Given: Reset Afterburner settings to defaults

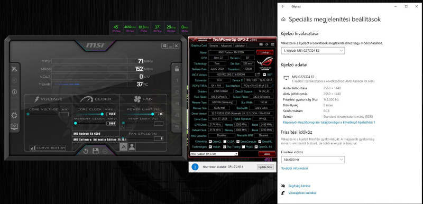Looking at the screenshot, I should coord(86,151).
